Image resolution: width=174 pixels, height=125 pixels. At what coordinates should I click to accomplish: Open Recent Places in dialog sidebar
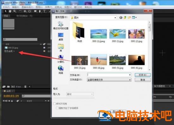pyautogui.click(x=61, y=25)
